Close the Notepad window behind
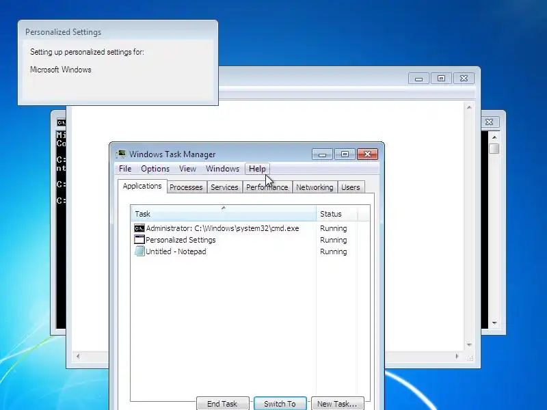547x410 pixels. (464, 79)
